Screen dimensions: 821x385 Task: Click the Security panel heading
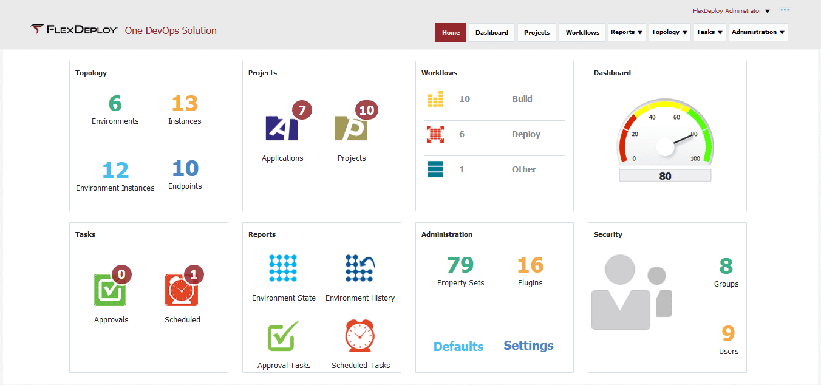tap(608, 234)
